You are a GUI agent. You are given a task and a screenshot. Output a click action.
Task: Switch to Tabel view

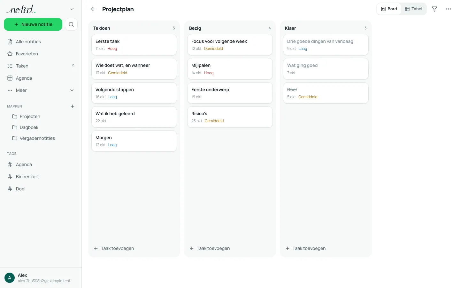pos(414,9)
